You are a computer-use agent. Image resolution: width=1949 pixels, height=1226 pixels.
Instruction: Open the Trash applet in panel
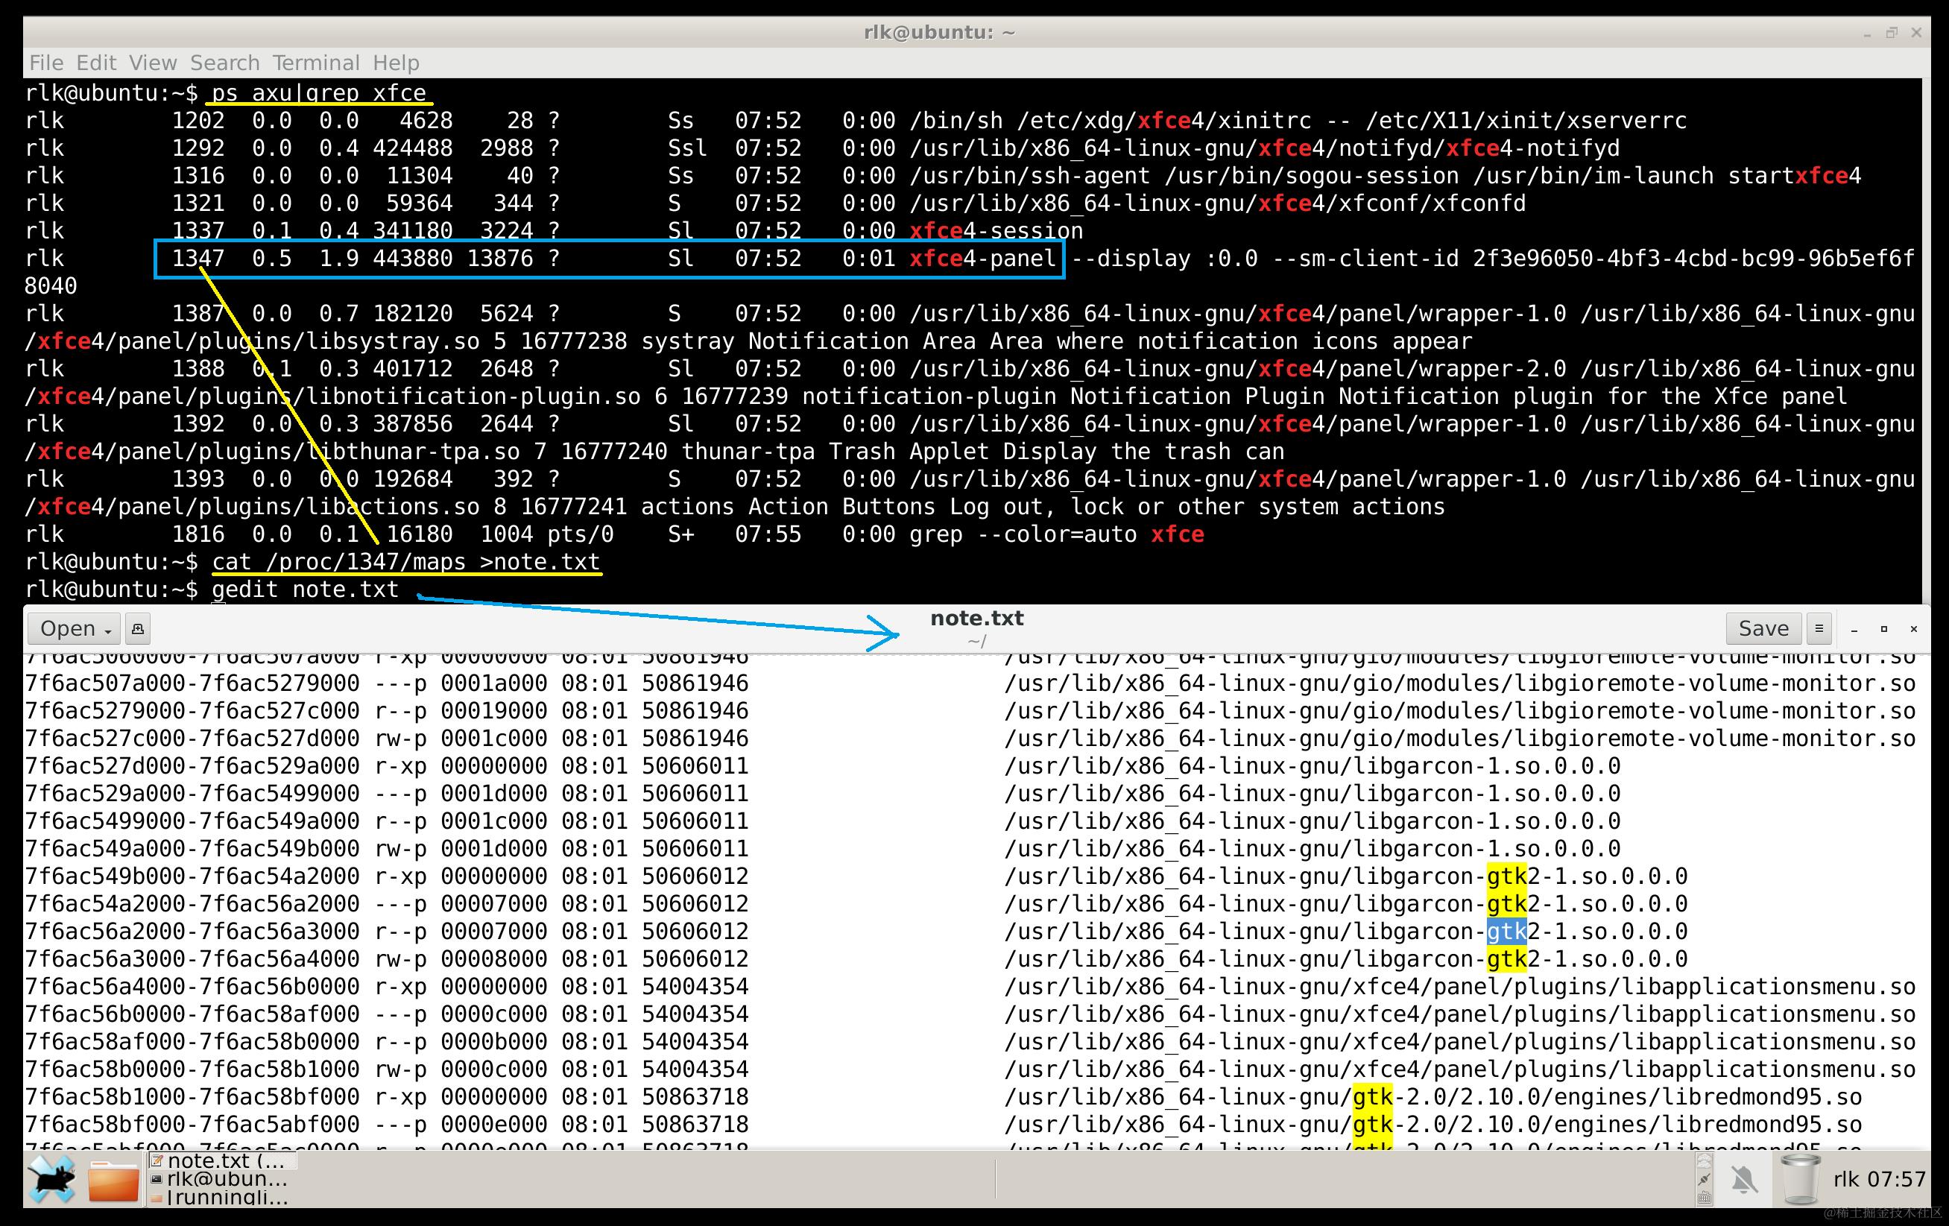tap(1800, 1179)
